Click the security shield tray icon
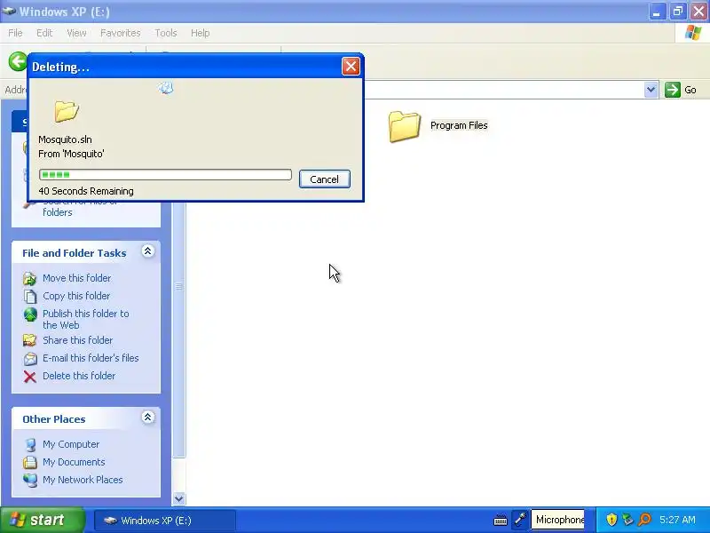The image size is (710, 533). 611,520
